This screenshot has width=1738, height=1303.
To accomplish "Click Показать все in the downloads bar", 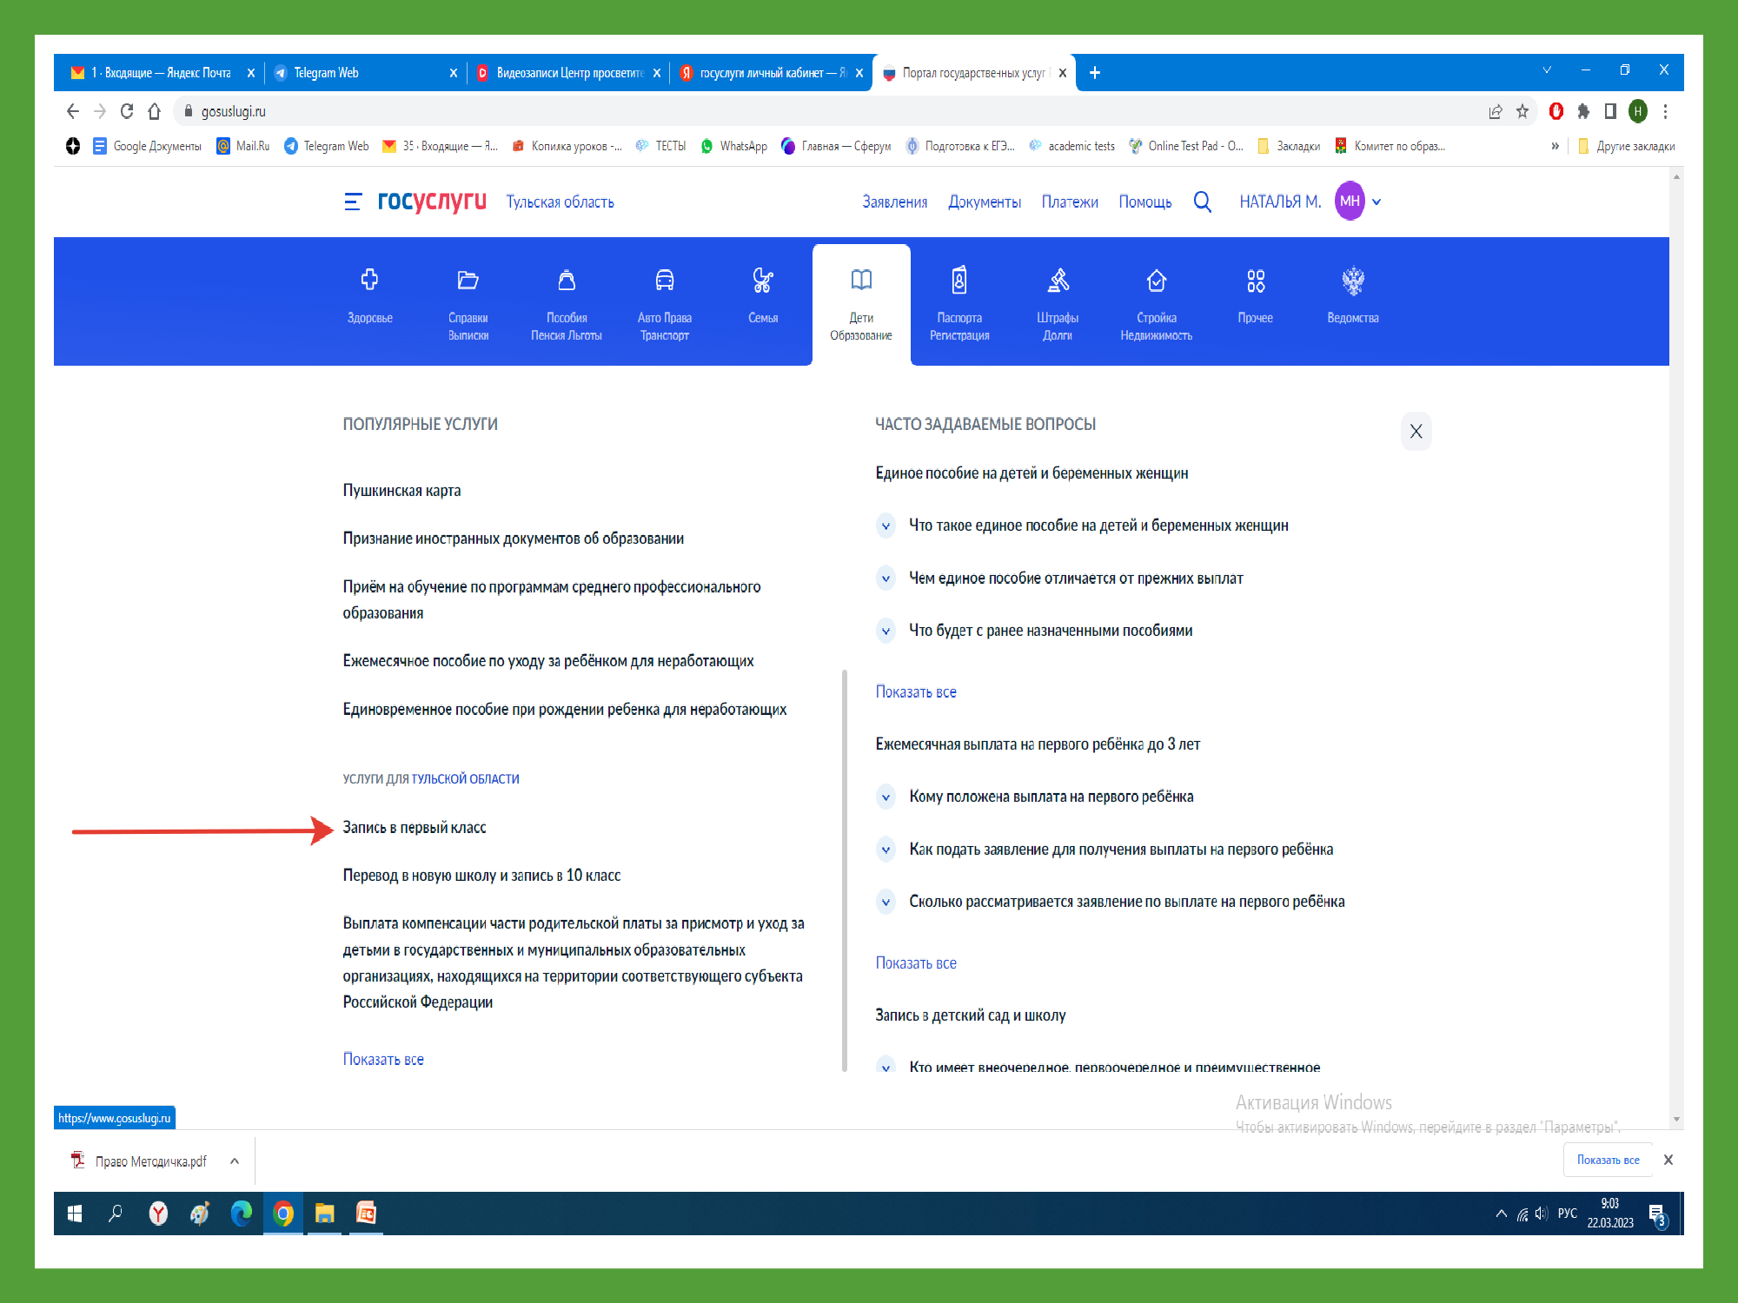I will [x=1608, y=1160].
